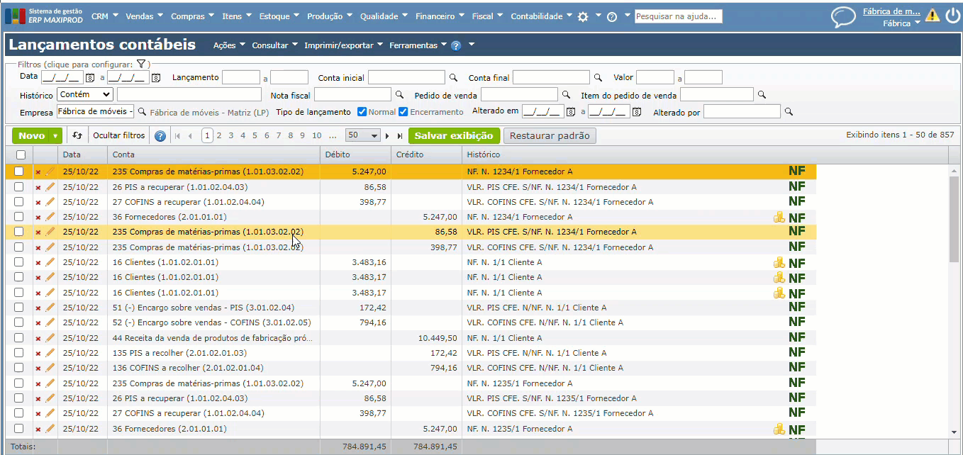Click the search icon beside Conta inicial
The width and height of the screenshot is (963, 455).
point(454,77)
